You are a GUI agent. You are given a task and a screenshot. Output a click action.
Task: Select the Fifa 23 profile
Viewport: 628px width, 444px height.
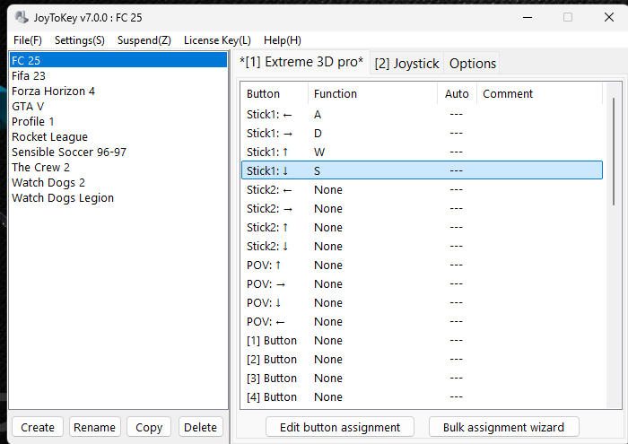click(118, 75)
